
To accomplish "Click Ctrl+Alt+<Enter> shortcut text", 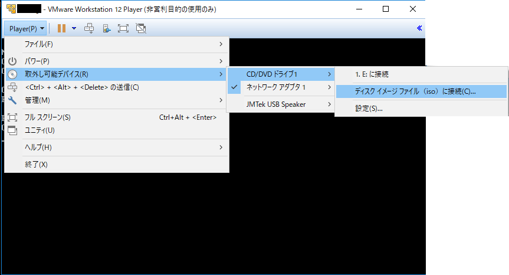I will point(188,117).
